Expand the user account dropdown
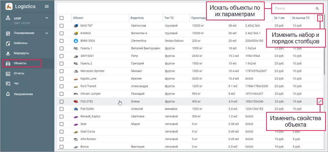This screenshot has width=328, height=152. tap(47, 18)
